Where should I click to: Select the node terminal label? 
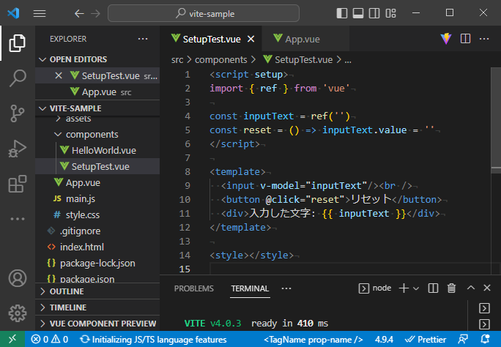click(x=375, y=288)
